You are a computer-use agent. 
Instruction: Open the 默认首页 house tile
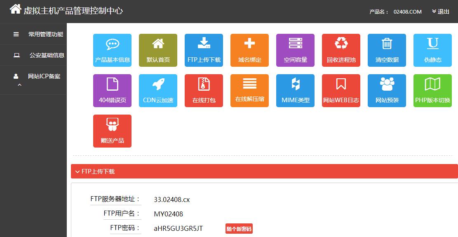click(158, 50)
